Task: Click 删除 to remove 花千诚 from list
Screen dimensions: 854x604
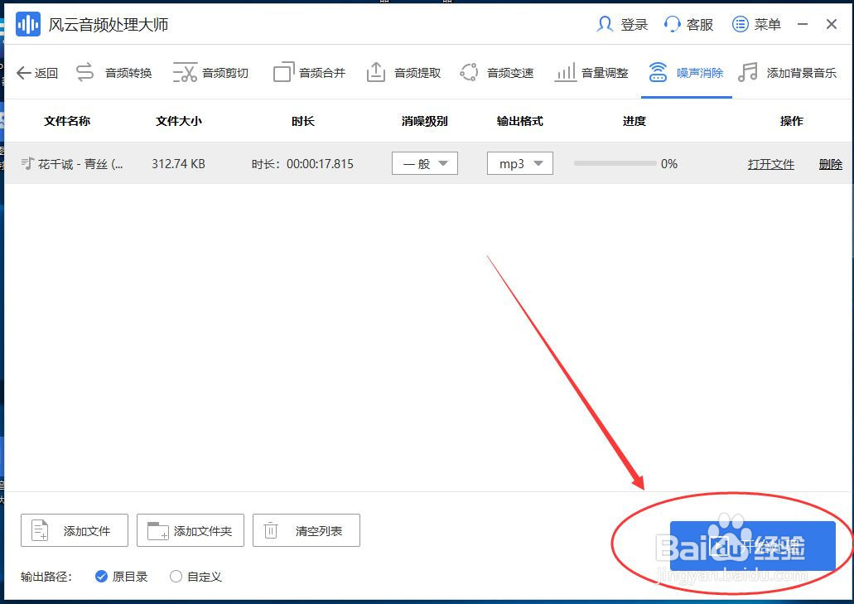Action: tap(831, 163)
